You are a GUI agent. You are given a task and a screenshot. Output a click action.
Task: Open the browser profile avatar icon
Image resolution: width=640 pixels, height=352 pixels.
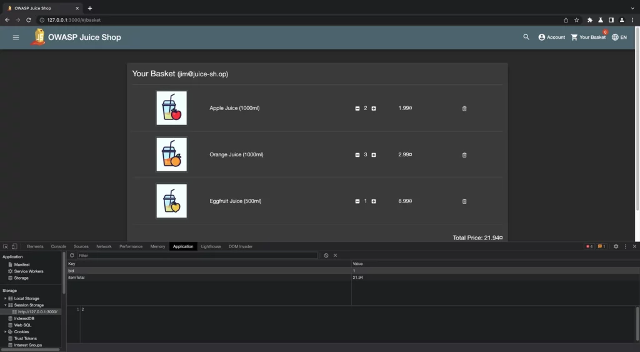point(622,20)
